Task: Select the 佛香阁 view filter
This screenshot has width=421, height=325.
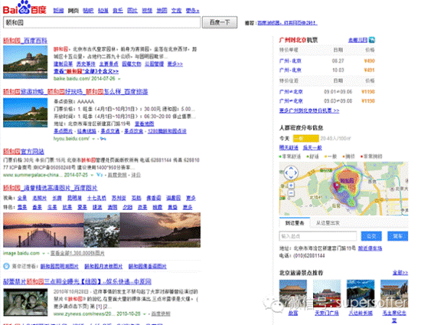Action: [x=154, y=198]
